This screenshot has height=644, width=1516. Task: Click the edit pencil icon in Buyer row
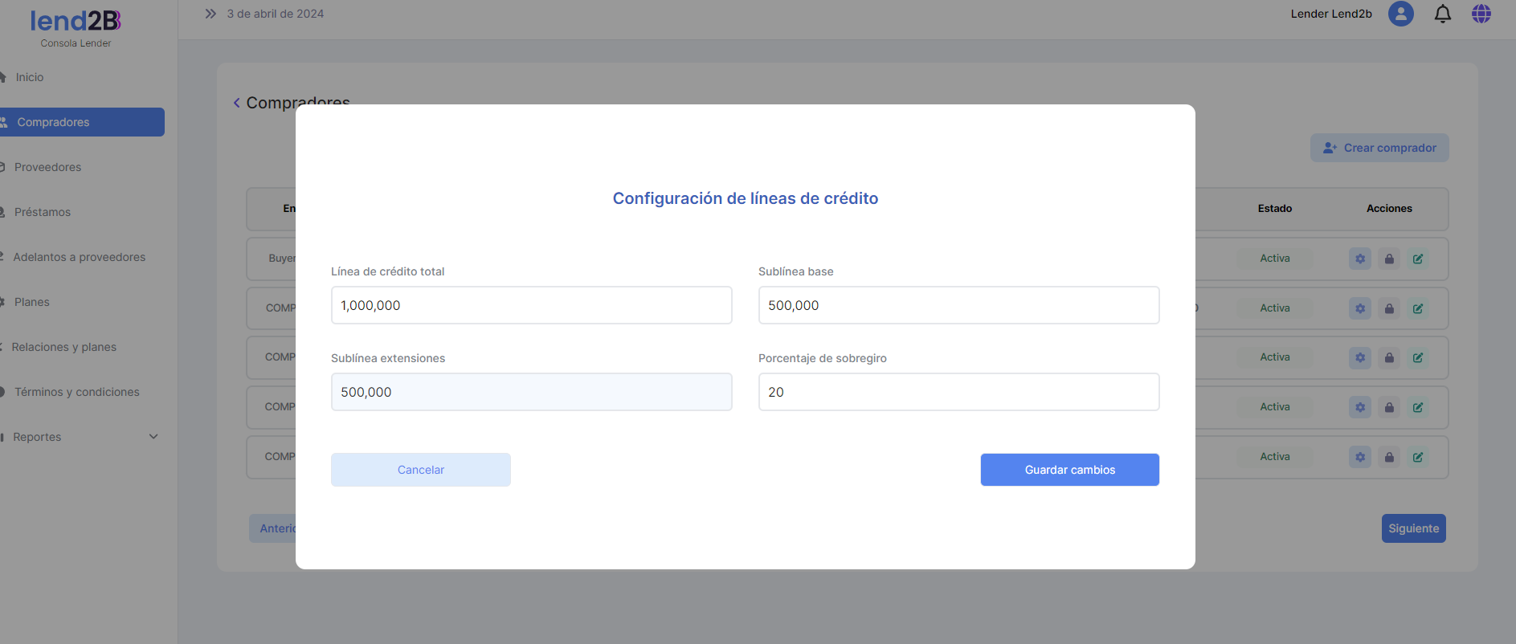(x=1418, y=259)
